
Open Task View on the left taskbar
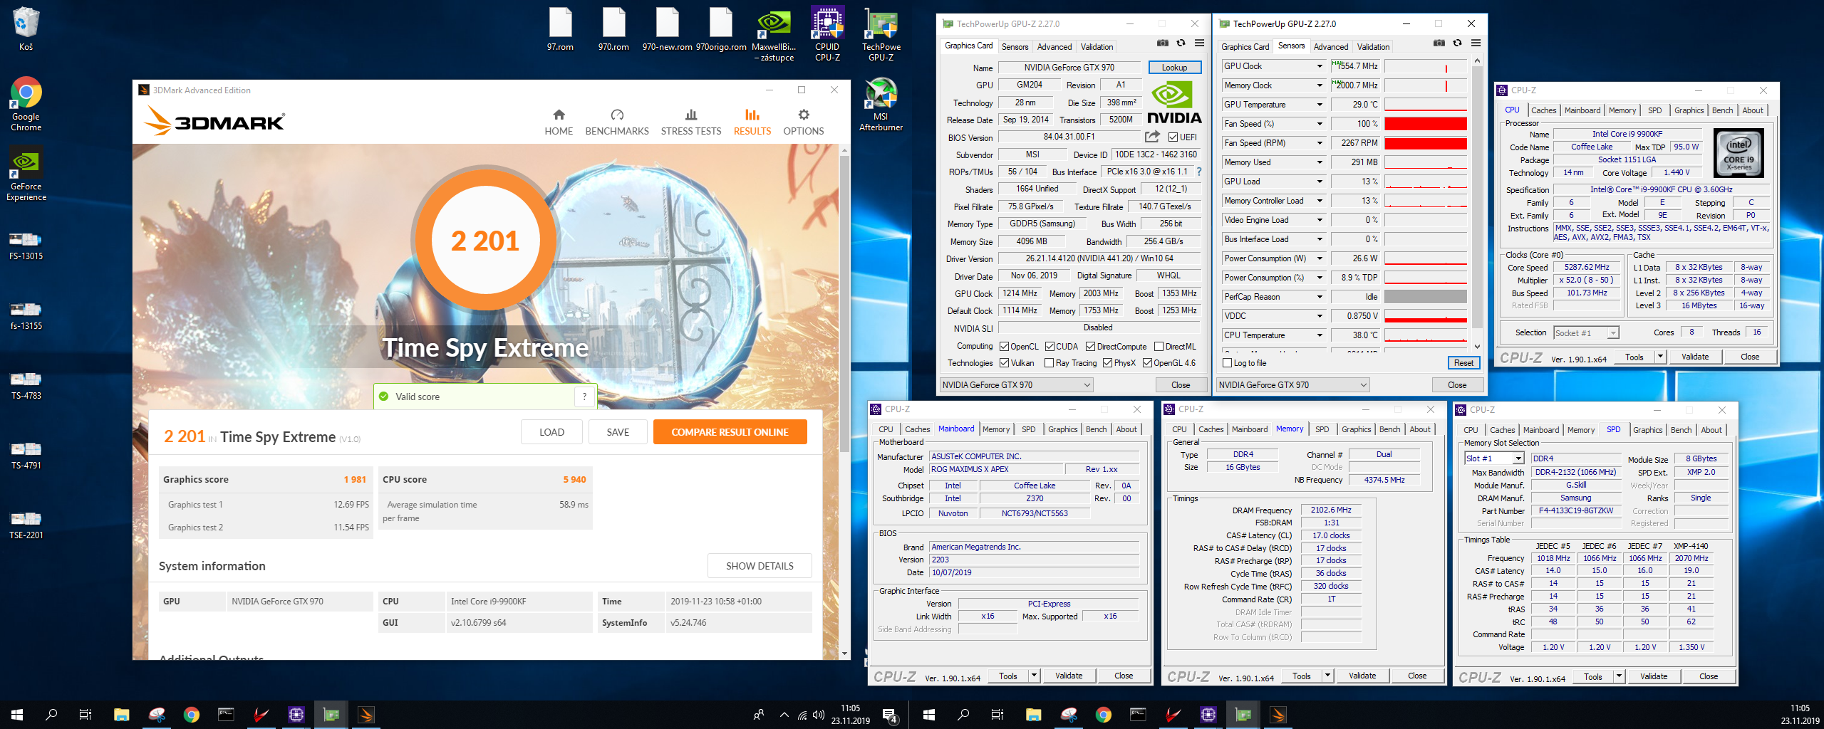point(85,715)
